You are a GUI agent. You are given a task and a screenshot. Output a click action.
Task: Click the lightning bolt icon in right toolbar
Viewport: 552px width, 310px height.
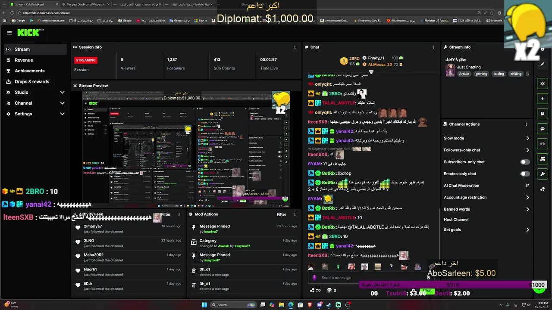click(x=543, y=99)
